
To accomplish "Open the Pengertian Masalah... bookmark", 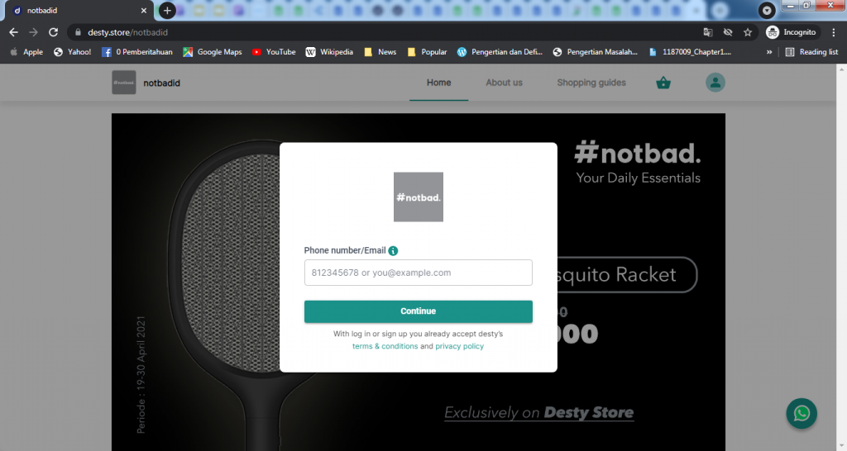I will coord(596,52).
